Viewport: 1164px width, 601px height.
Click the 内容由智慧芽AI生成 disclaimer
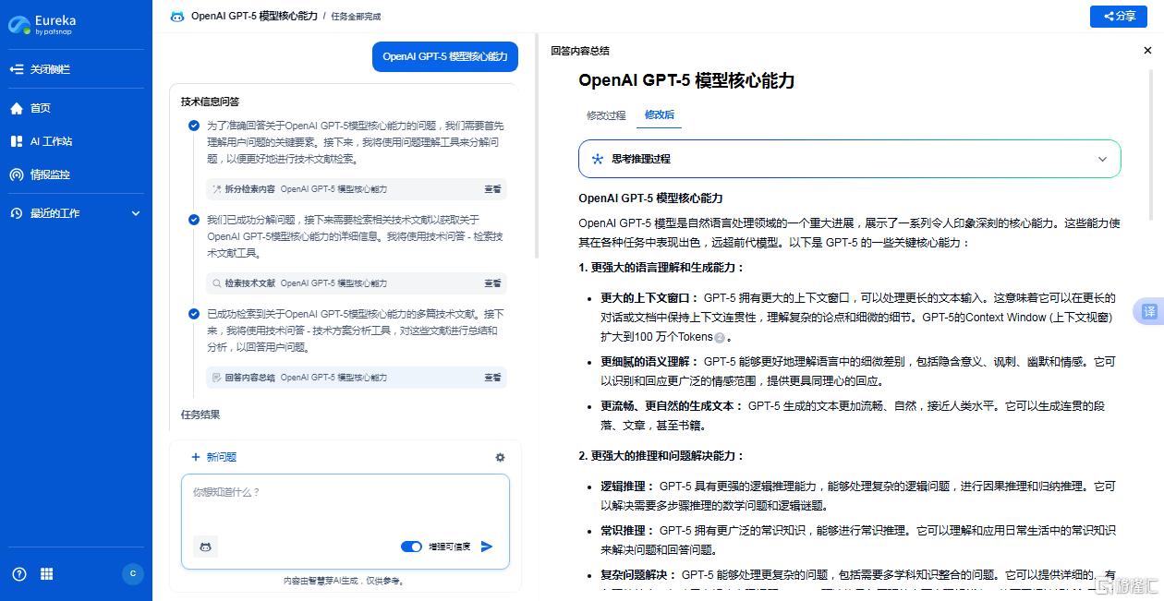(345, 582)
